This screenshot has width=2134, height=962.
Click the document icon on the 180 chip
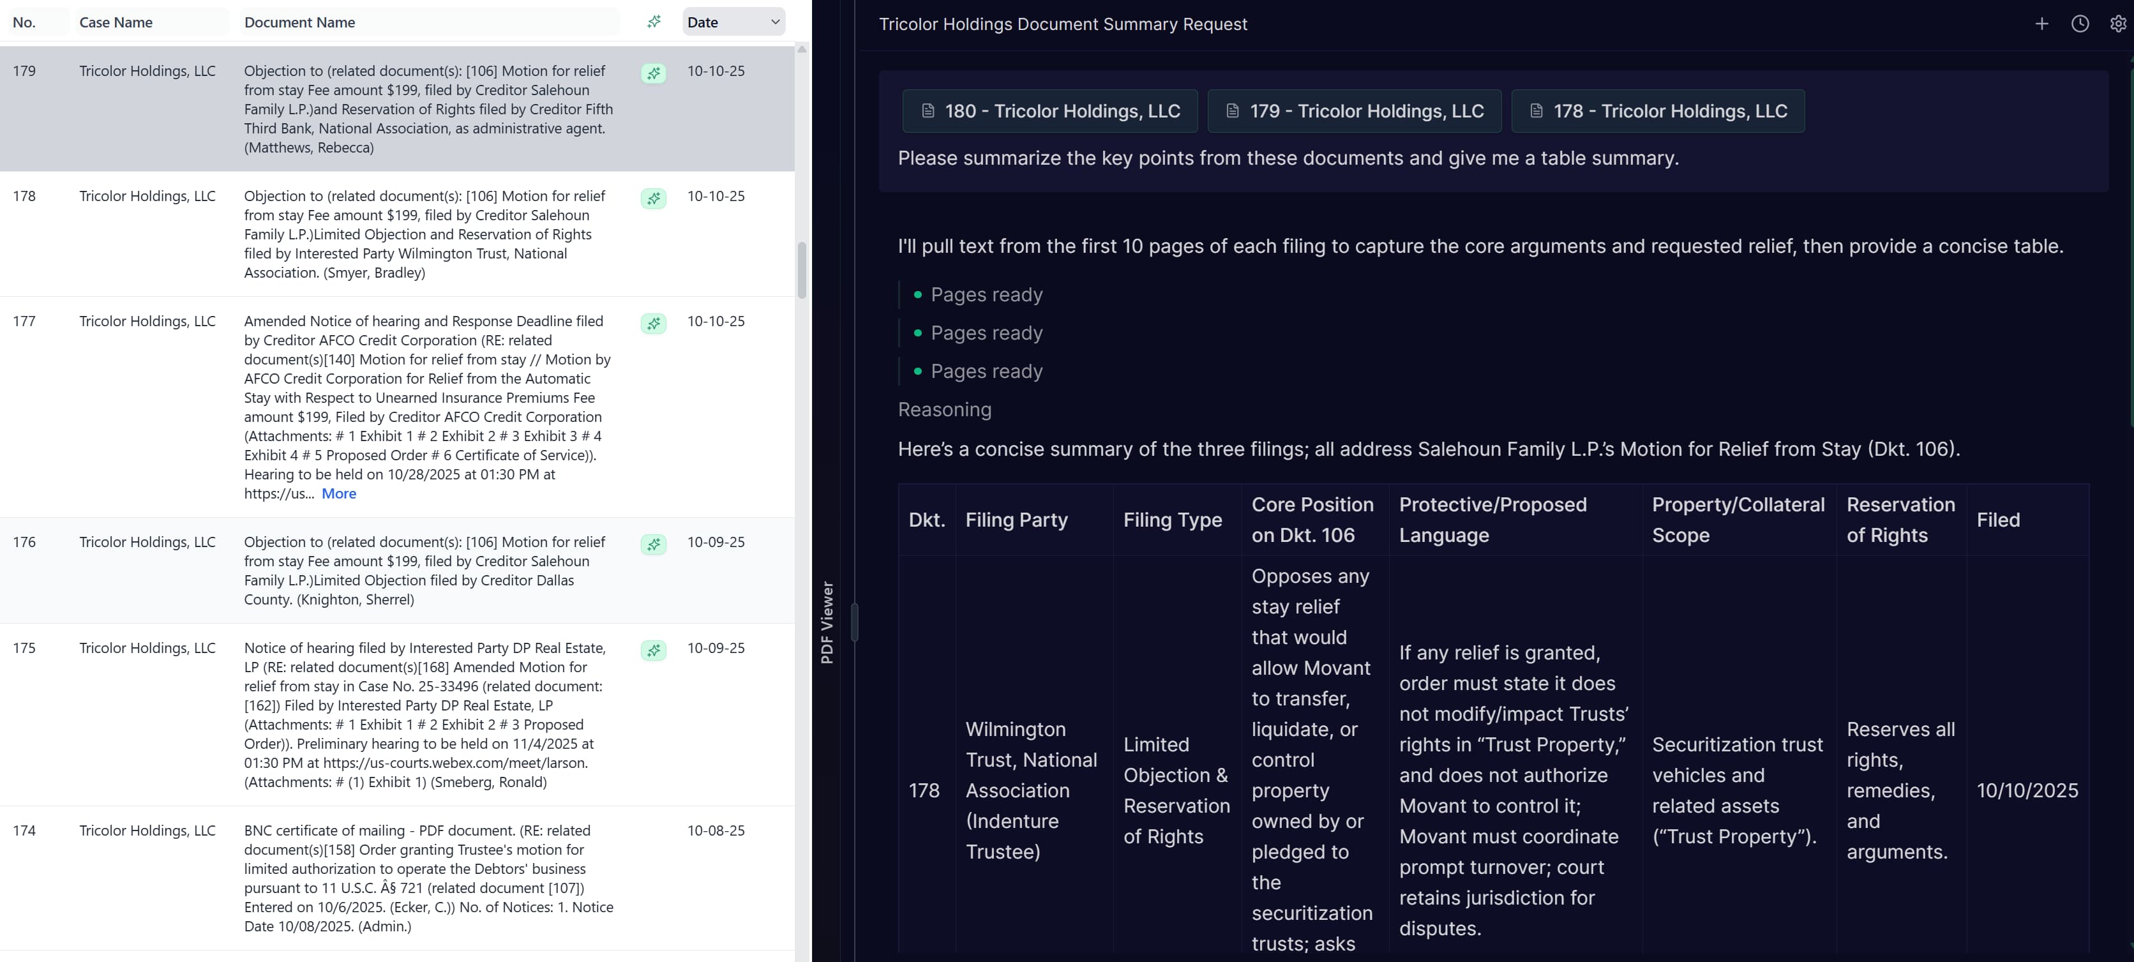tap(928, 110)
